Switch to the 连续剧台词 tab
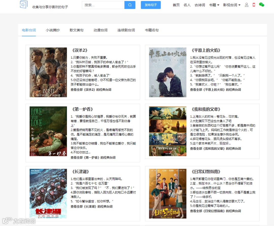 126,30
